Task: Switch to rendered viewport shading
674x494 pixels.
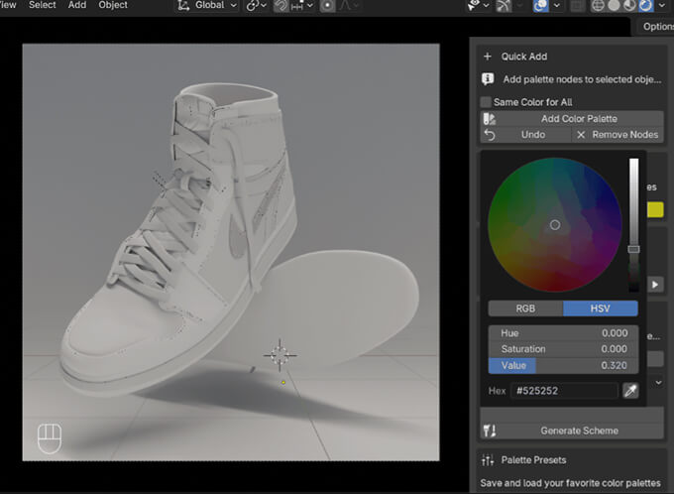Action: coord(645,6)
